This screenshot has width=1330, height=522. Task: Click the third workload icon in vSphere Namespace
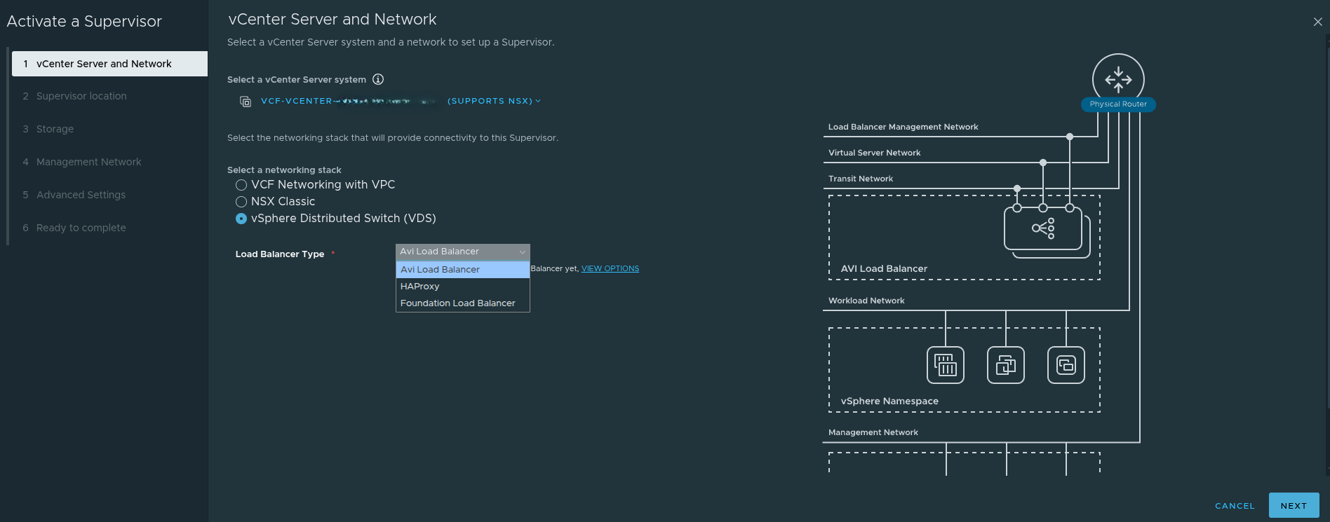coord(1066,365)
